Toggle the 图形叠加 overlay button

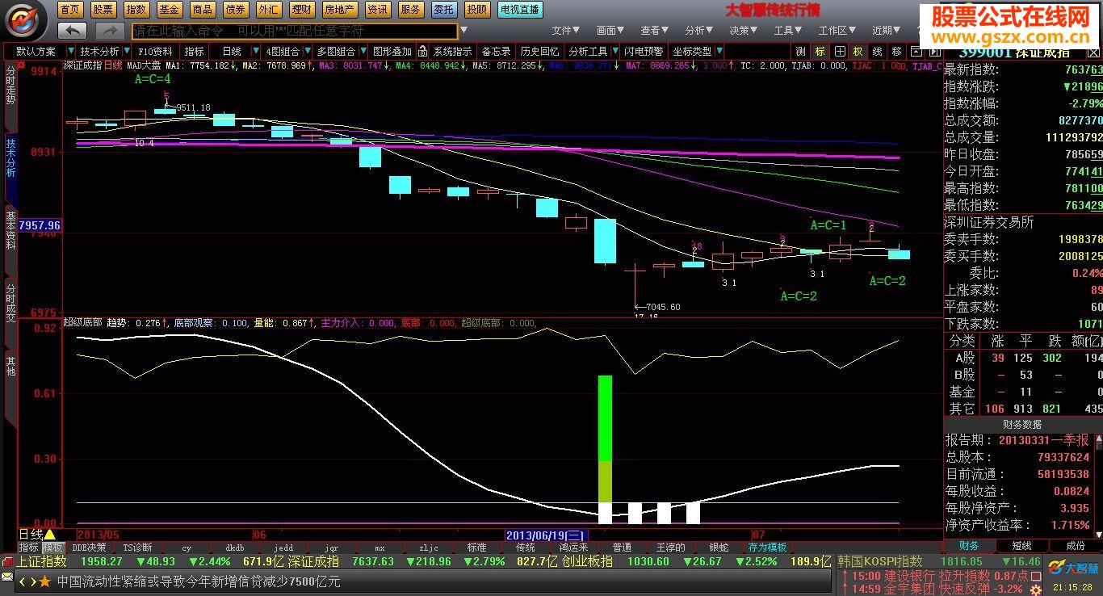[392, 51]
